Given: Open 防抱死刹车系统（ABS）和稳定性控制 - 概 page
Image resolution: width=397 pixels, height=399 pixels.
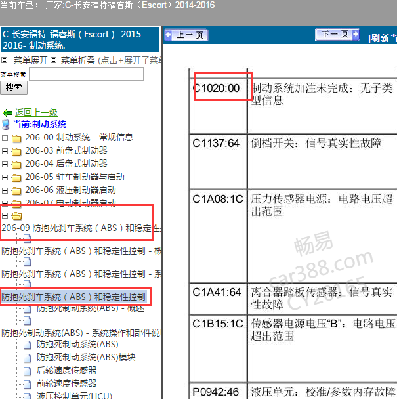Looking at the screenshot, I should pos(81,251).
